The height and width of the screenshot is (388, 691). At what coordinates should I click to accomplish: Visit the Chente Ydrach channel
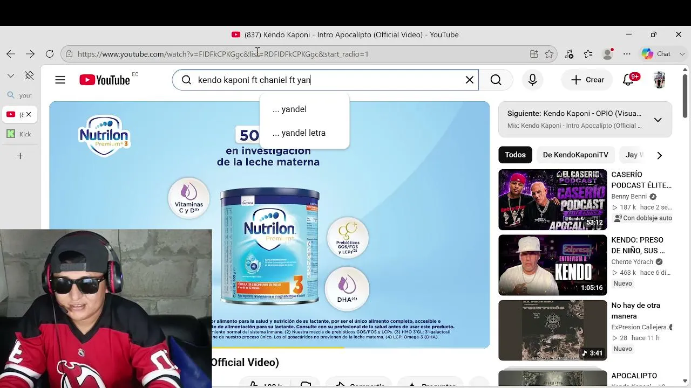(x=632, y=262)
